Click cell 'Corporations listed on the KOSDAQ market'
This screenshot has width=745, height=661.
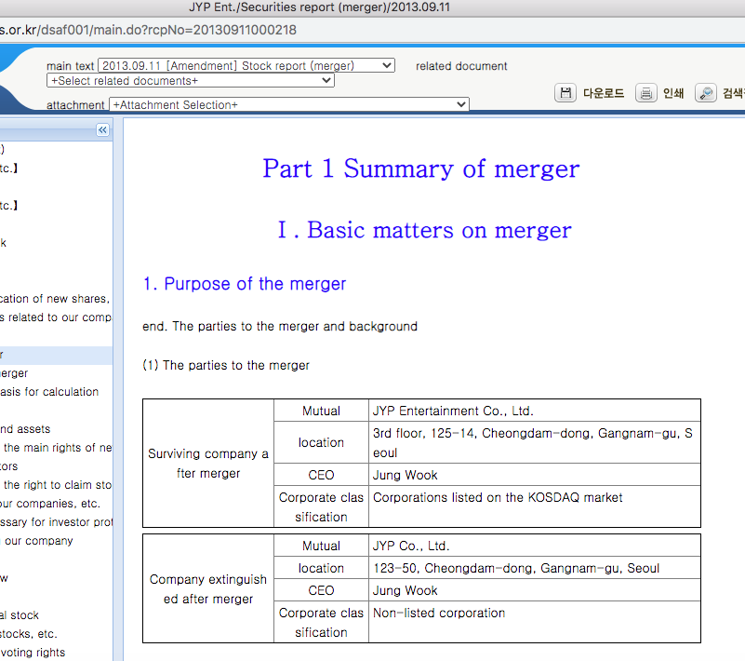[x=535, y=506]
